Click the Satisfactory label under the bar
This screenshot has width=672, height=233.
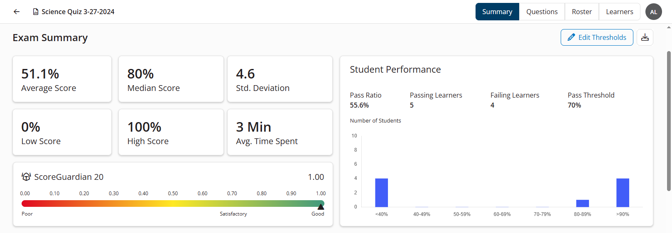[x=233, y=214]
